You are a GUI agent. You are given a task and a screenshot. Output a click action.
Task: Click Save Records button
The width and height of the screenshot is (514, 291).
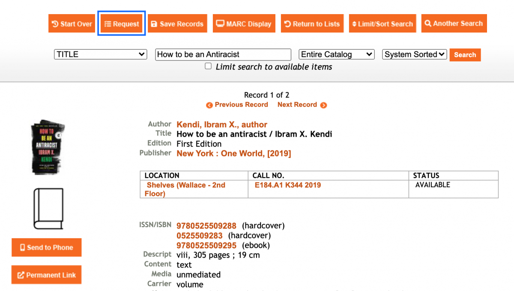click(x=177, y=24)
